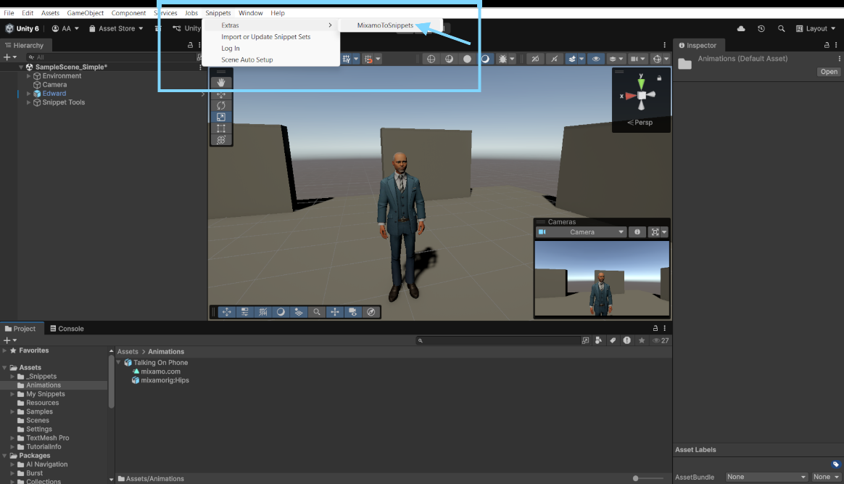Click the shaded wireframe sphere icon
The width and height of the screenshot is (844, 484).
tap(449, 59)
